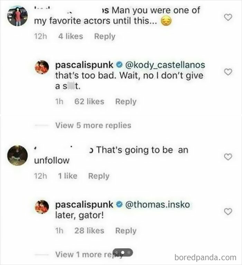Expand "View 1 more reply" thread
This screenshot has width=242, height=265.
point(90,254)
